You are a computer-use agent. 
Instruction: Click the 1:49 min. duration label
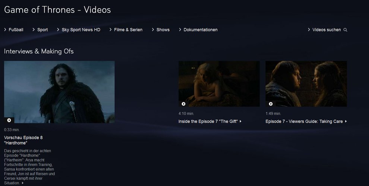273,113
